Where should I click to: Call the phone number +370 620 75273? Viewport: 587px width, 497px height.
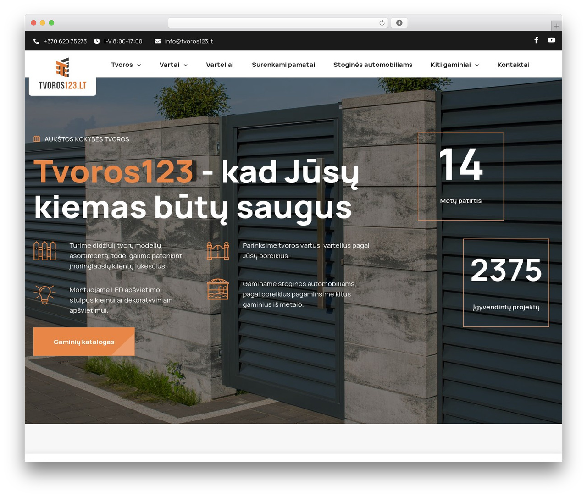tap(65, 41)
